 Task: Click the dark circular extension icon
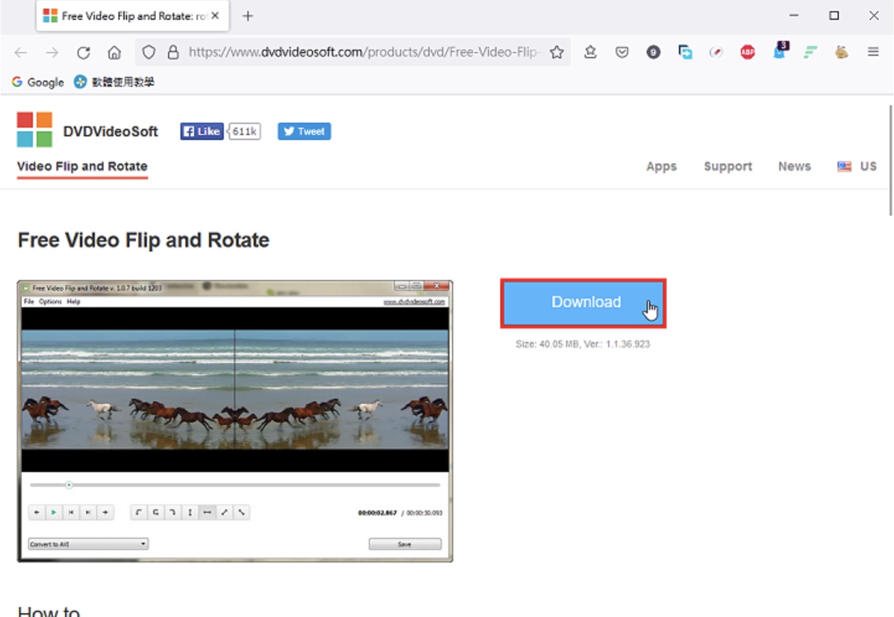[653, 53]
